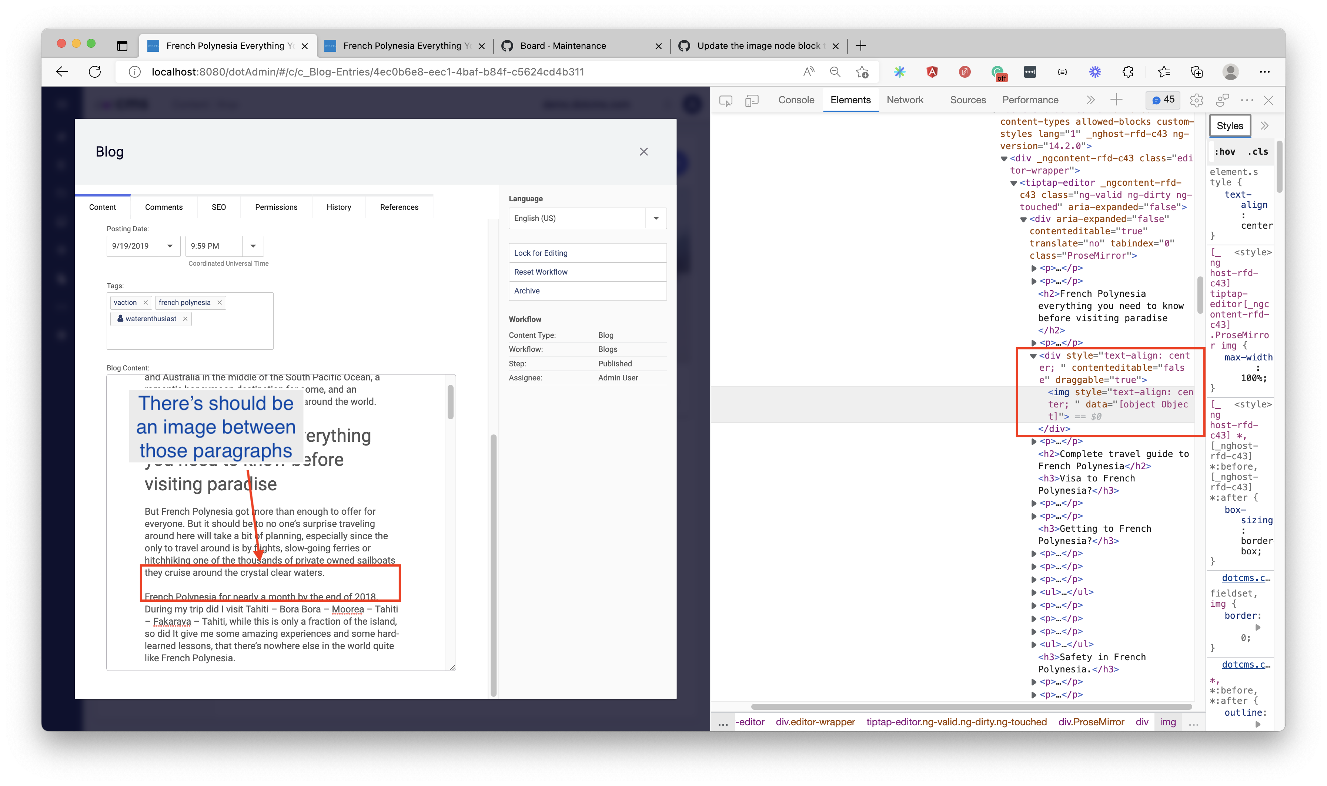Reload the page using the refresh icon
The width and height of the screenshot is (1327, 786).
pos(94,71)
